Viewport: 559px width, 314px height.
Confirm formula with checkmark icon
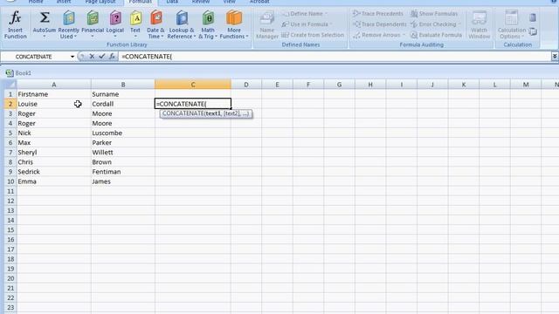click(101, 56)
